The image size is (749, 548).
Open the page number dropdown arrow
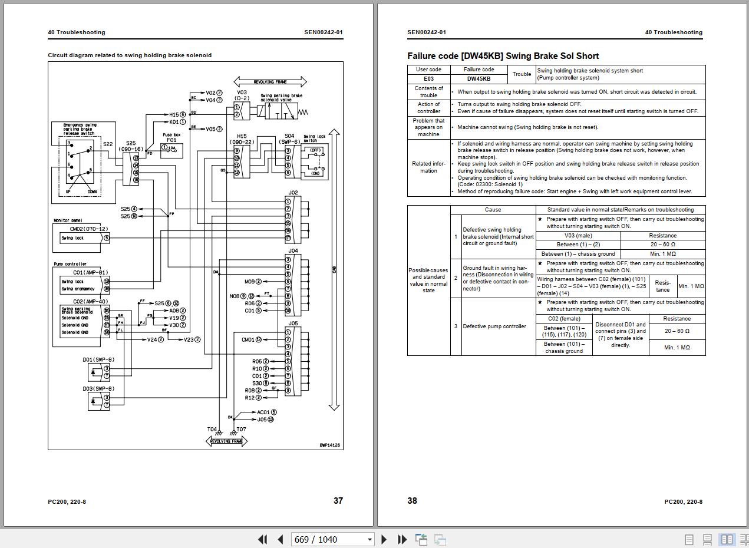pos(369,539)
